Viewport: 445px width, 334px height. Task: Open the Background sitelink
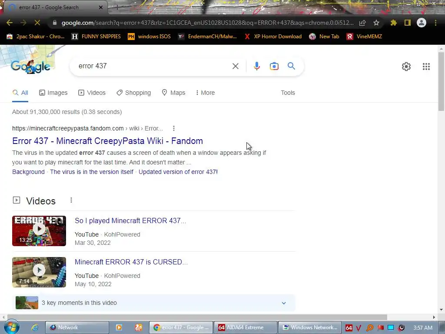[x=28, y=172]
